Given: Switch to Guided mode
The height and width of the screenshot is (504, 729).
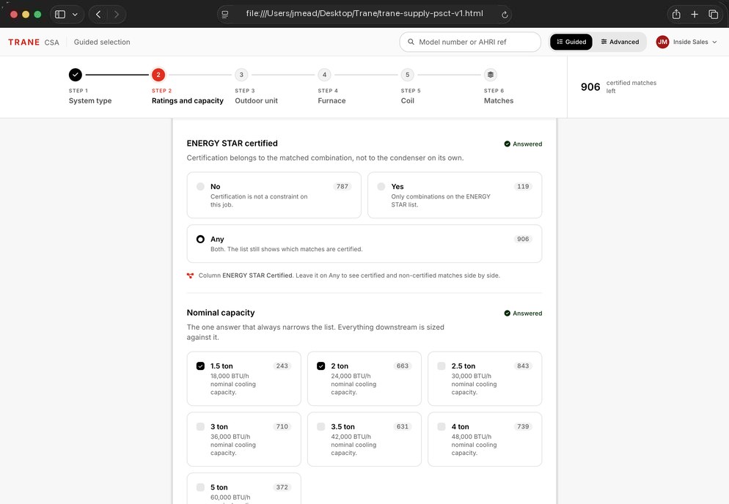Looking at the screenshot, I should tap(571, 42).
